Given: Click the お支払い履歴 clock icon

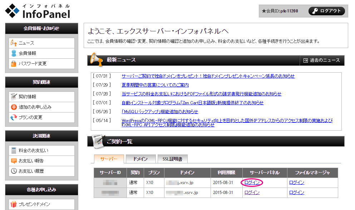Looking at the screenshot, I should [x=14, y=171].
